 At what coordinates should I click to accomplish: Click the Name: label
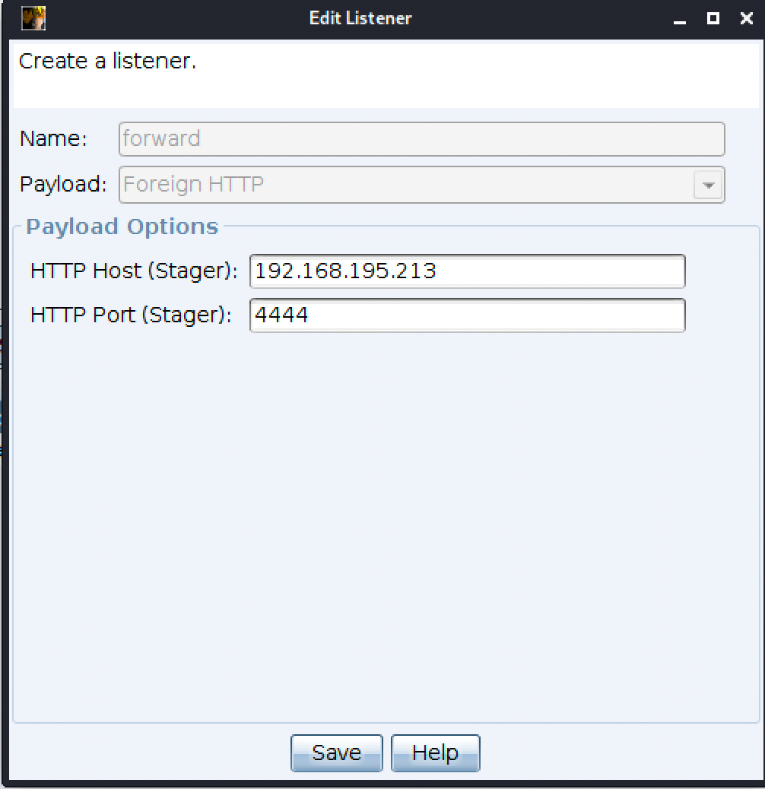tap(53, 139)
